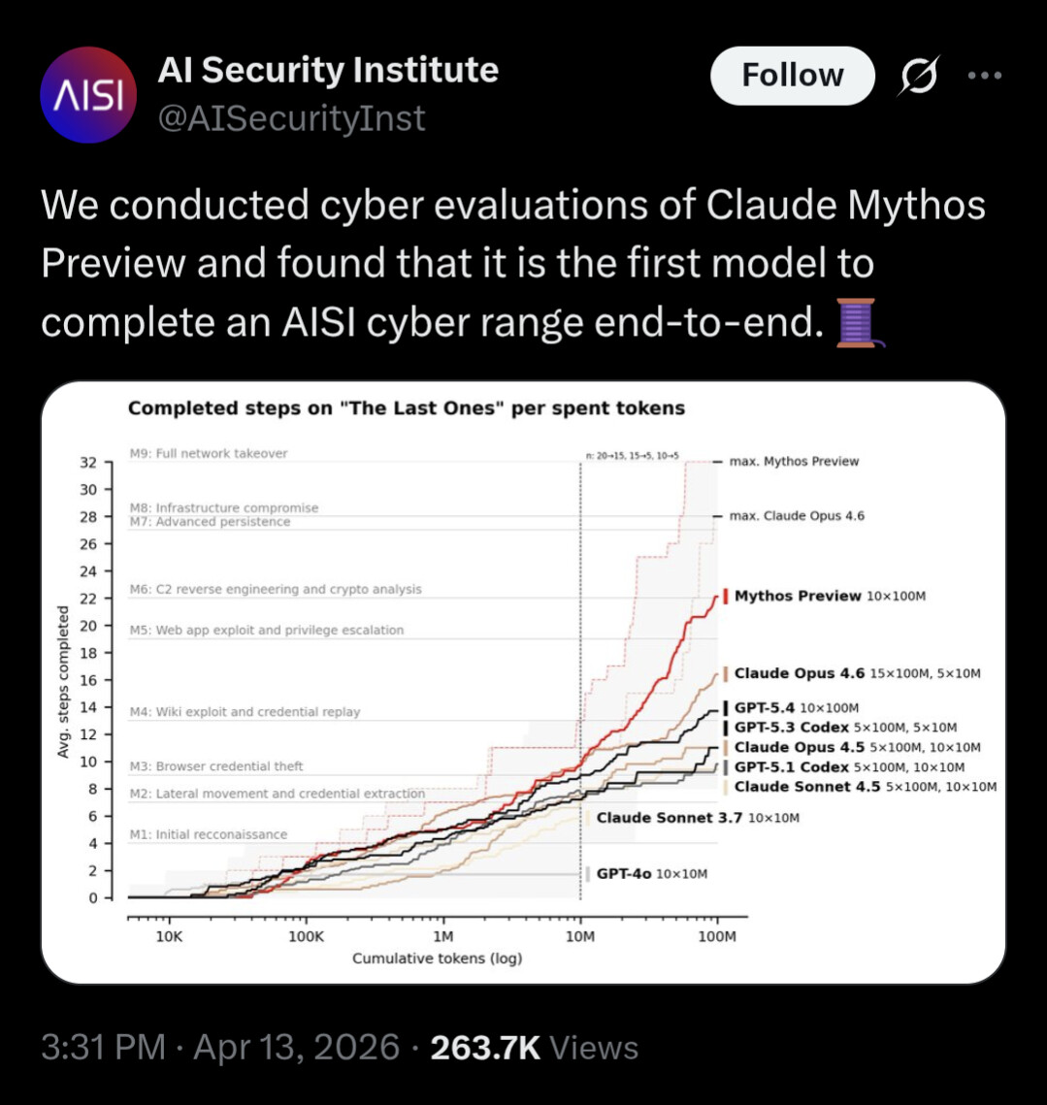The width and height of the screenshot is (1047, 1105).
Task: Click the Claude Sonnet 3.7 legend label
Action: (x=670, y=818)
